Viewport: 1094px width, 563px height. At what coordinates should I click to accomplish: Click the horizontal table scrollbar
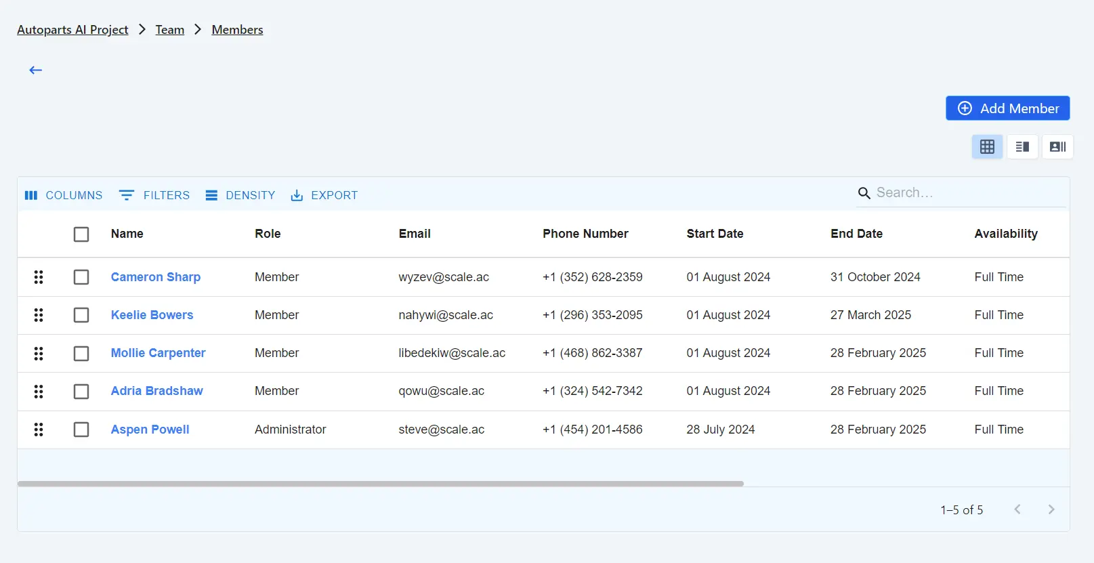tap(381, 484)
